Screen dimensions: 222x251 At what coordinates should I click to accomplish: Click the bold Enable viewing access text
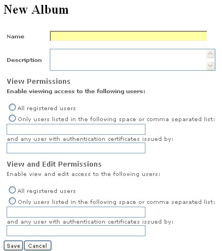click(76, 91)
